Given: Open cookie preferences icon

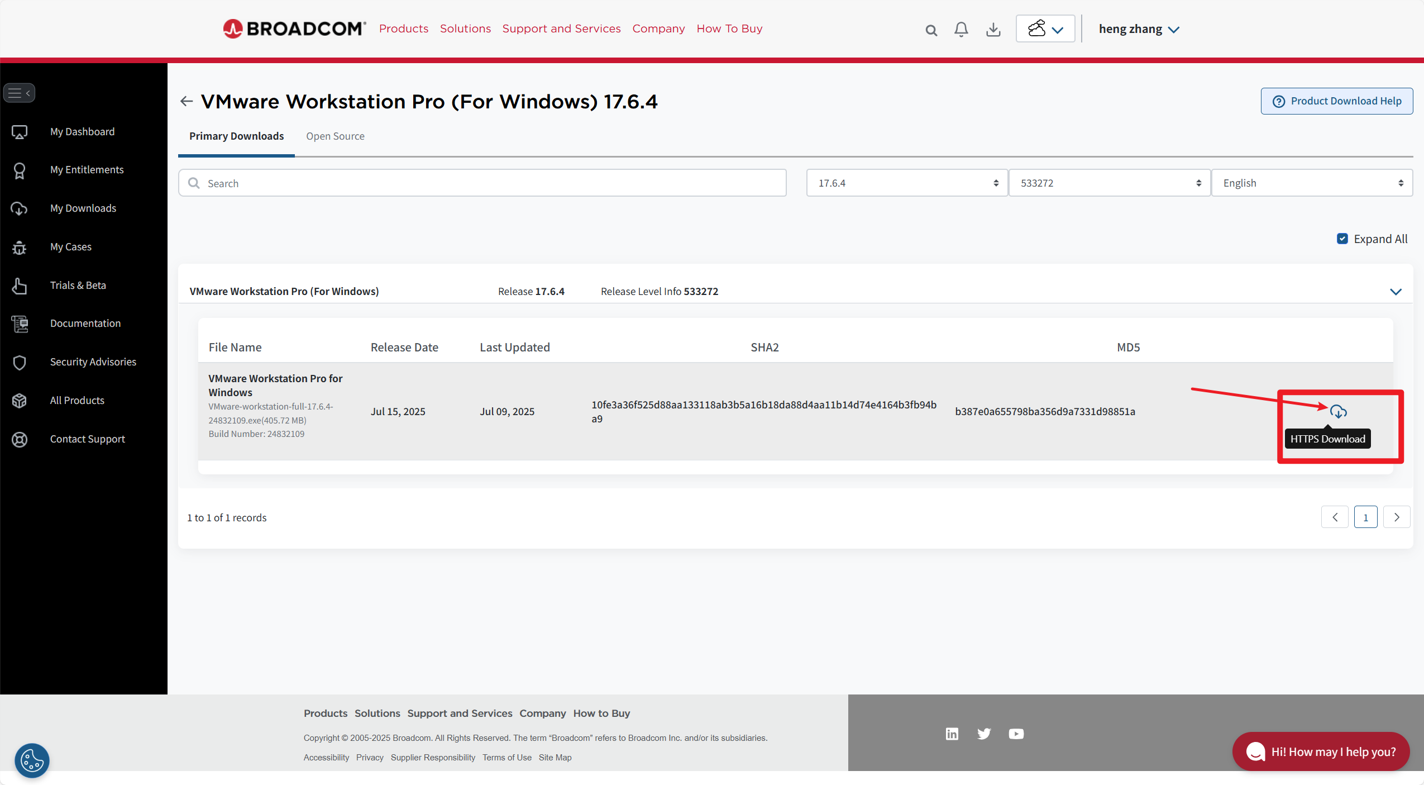Looking at the screenshot, I should (32, 760).
